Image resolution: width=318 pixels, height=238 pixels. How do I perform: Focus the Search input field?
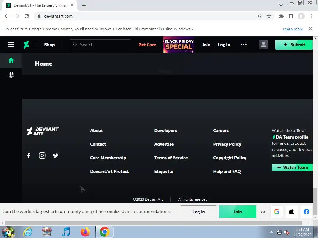100,45
